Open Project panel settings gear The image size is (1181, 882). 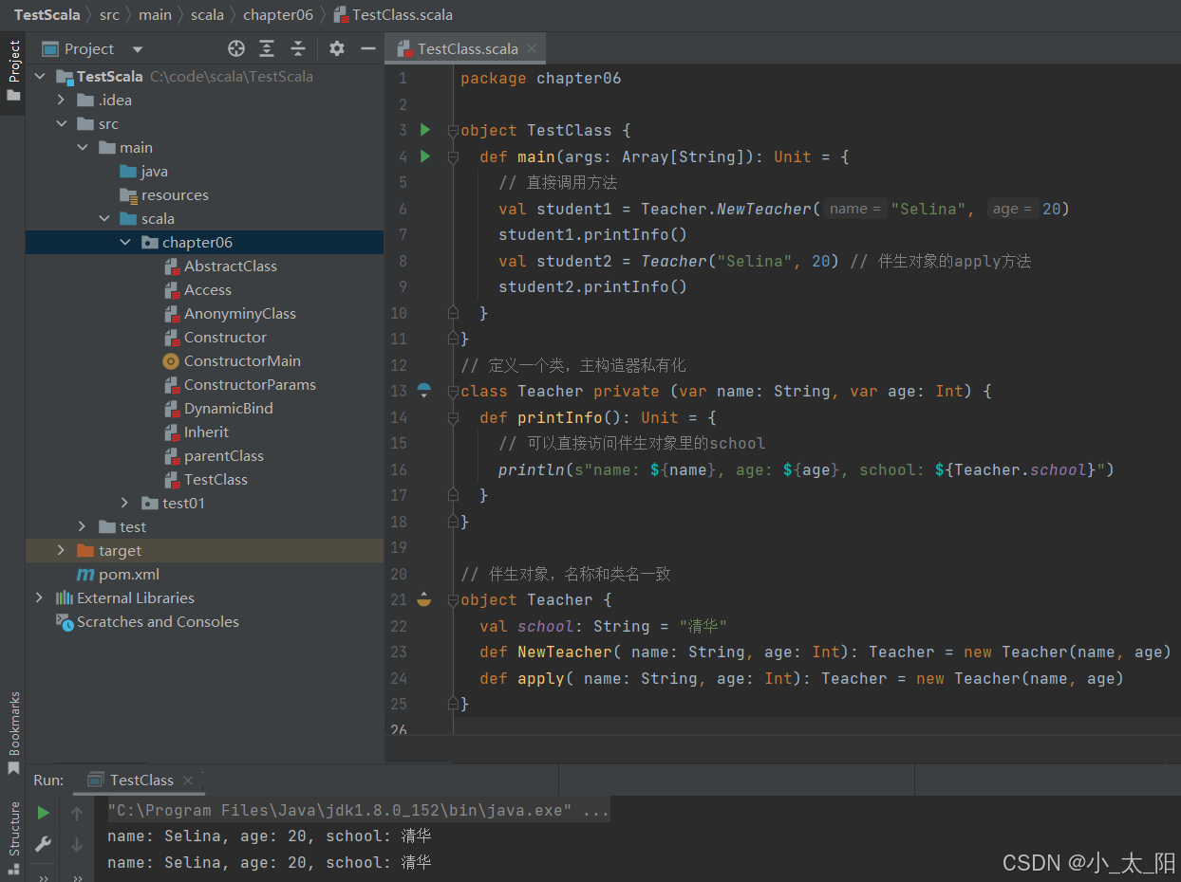pos(337,48)
